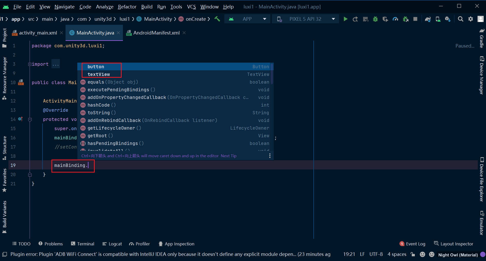486x261 pixels.
Task: Open the IDE settings gear
Action: [x=471, y=19]
